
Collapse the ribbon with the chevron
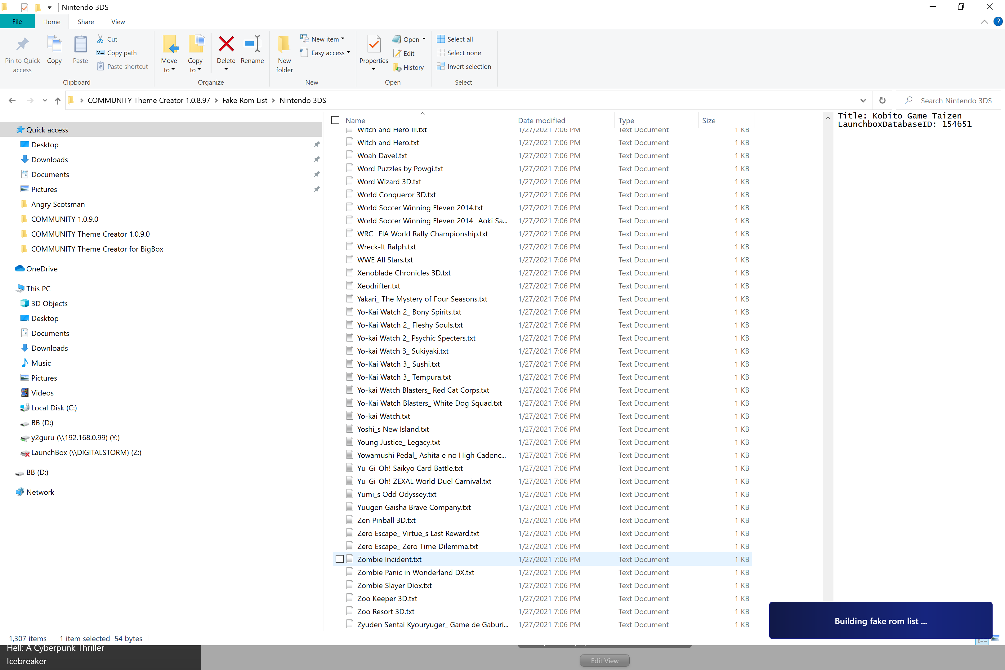click(x=984, y=22)
